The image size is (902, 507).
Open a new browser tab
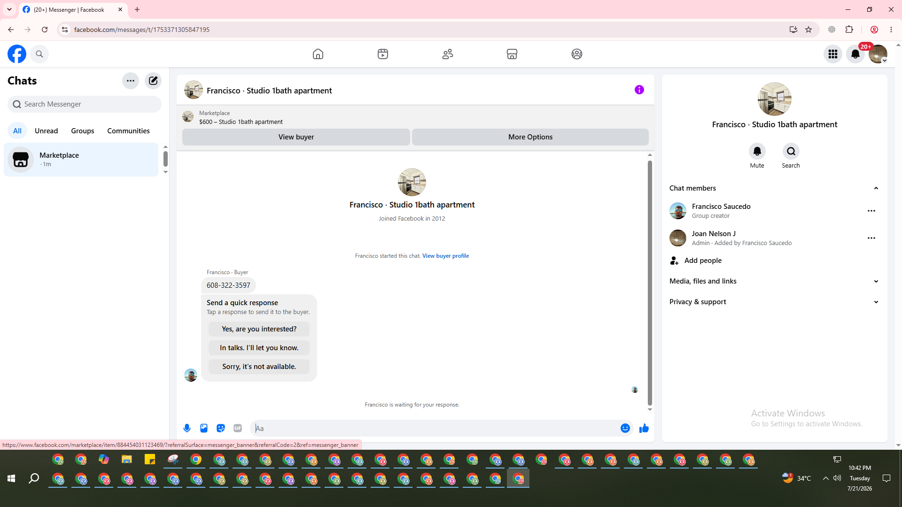click(137, 9)
